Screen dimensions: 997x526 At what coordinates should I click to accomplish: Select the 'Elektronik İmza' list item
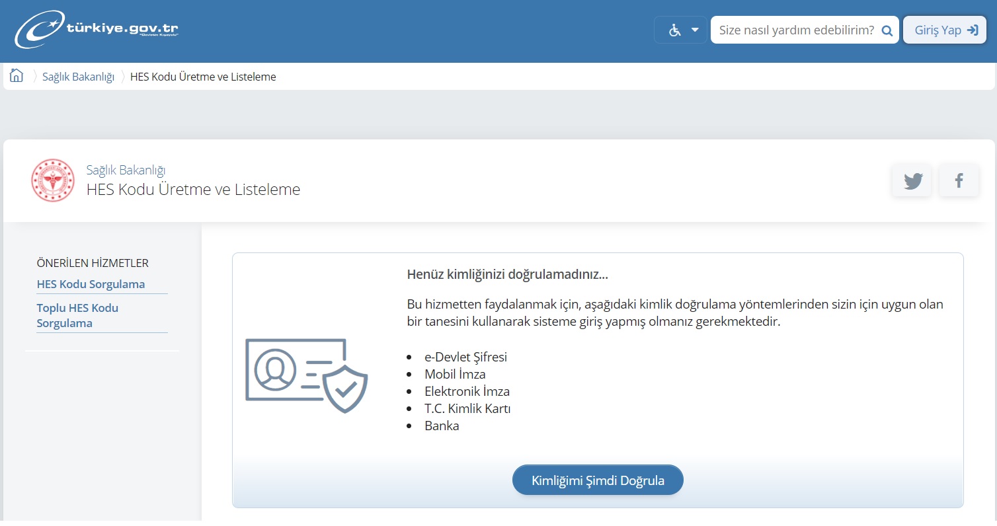(x=467, y=391)
